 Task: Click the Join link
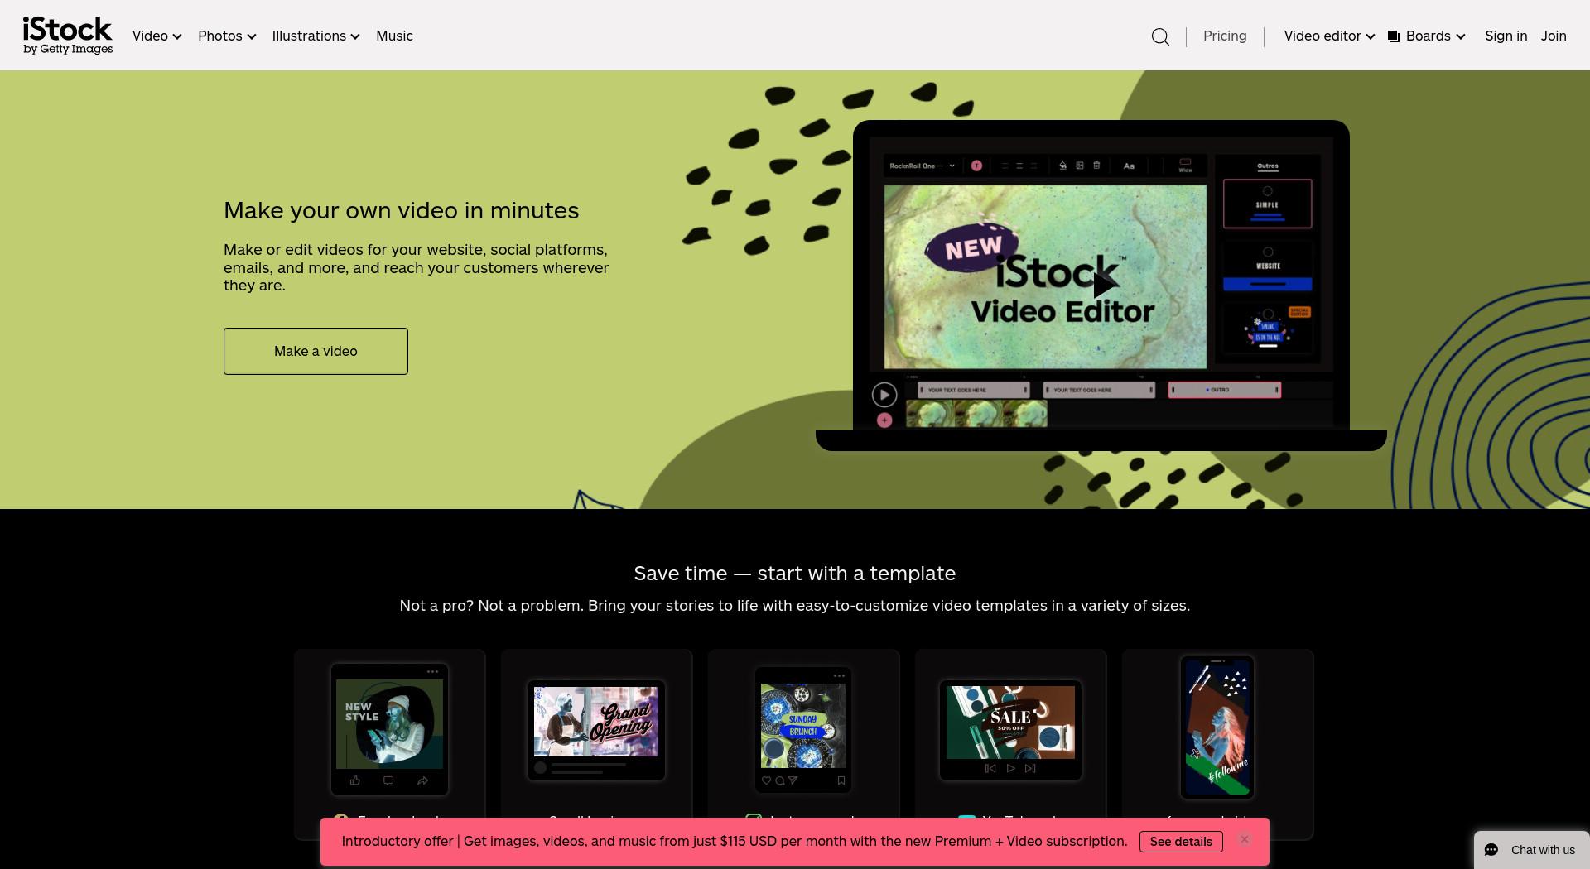pyautogui.click(x=1554, y=36)
